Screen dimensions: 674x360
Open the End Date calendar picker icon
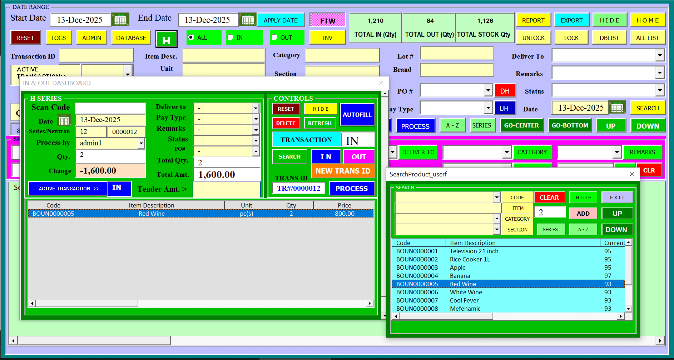(x=248, y=20)
